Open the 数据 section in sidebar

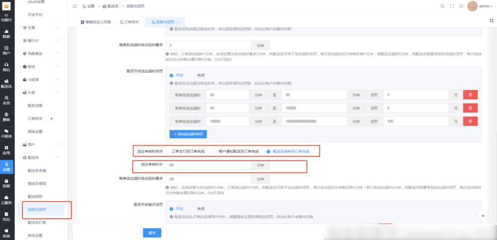point(7,34)
